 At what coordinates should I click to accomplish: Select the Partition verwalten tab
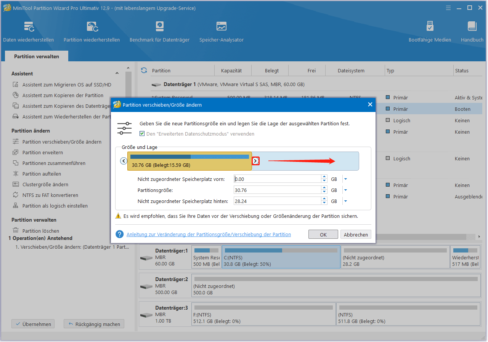37,56
